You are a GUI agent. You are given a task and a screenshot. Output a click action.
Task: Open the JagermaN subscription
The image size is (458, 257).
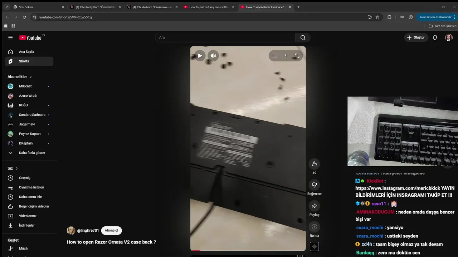[29, 124]
